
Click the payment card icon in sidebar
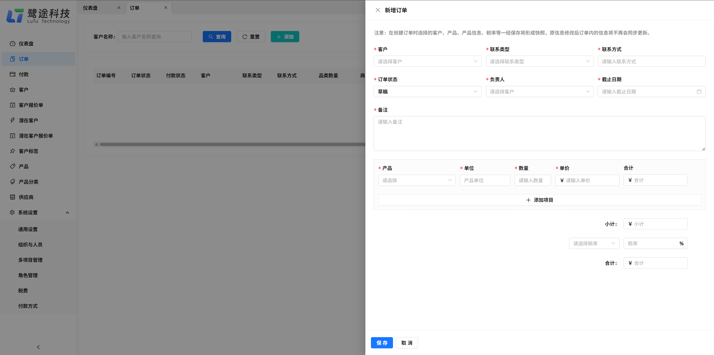[x=13, y=74]
